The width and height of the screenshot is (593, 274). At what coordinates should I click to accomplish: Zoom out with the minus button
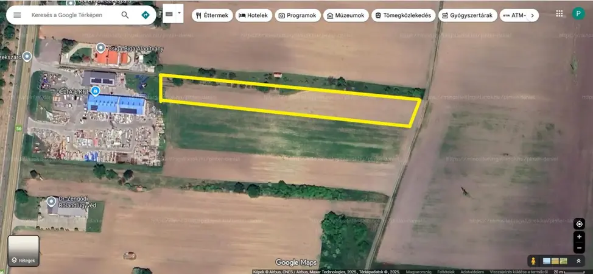pyautogui.click(x=579, y=248)
